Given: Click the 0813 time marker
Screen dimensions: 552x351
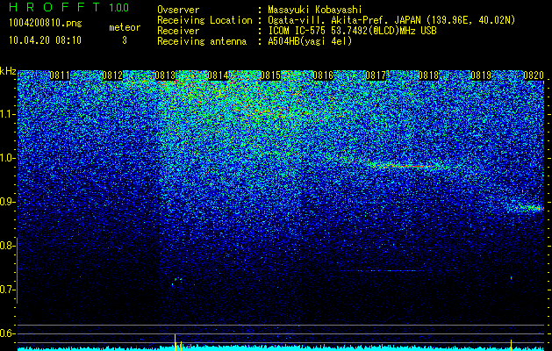Looking at the screenshot, I should click(165, 75).
